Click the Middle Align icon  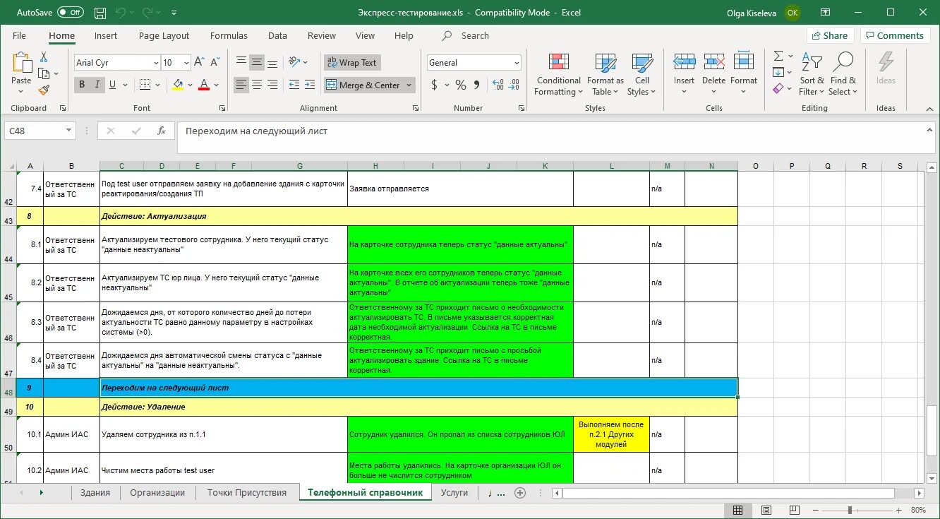coord(257,62)
